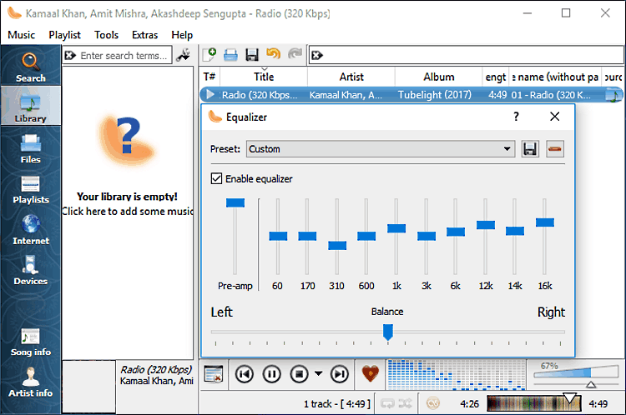The width and height of the screenshot is (626, 415).
Task: Select the Radio (320 Kbps) playlist row
Action: coord(411,95)
